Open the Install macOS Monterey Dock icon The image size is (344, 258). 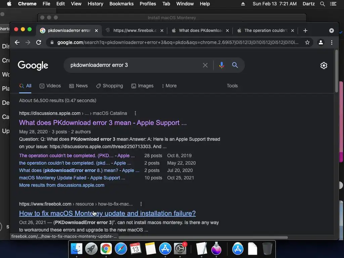(x=216, y=249)
